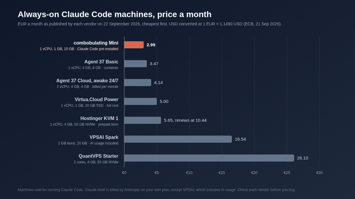The width and height of the screenshot is (355, 199).
Task: Select the 'combobulating Mini' label
Action: pos(96,43)
